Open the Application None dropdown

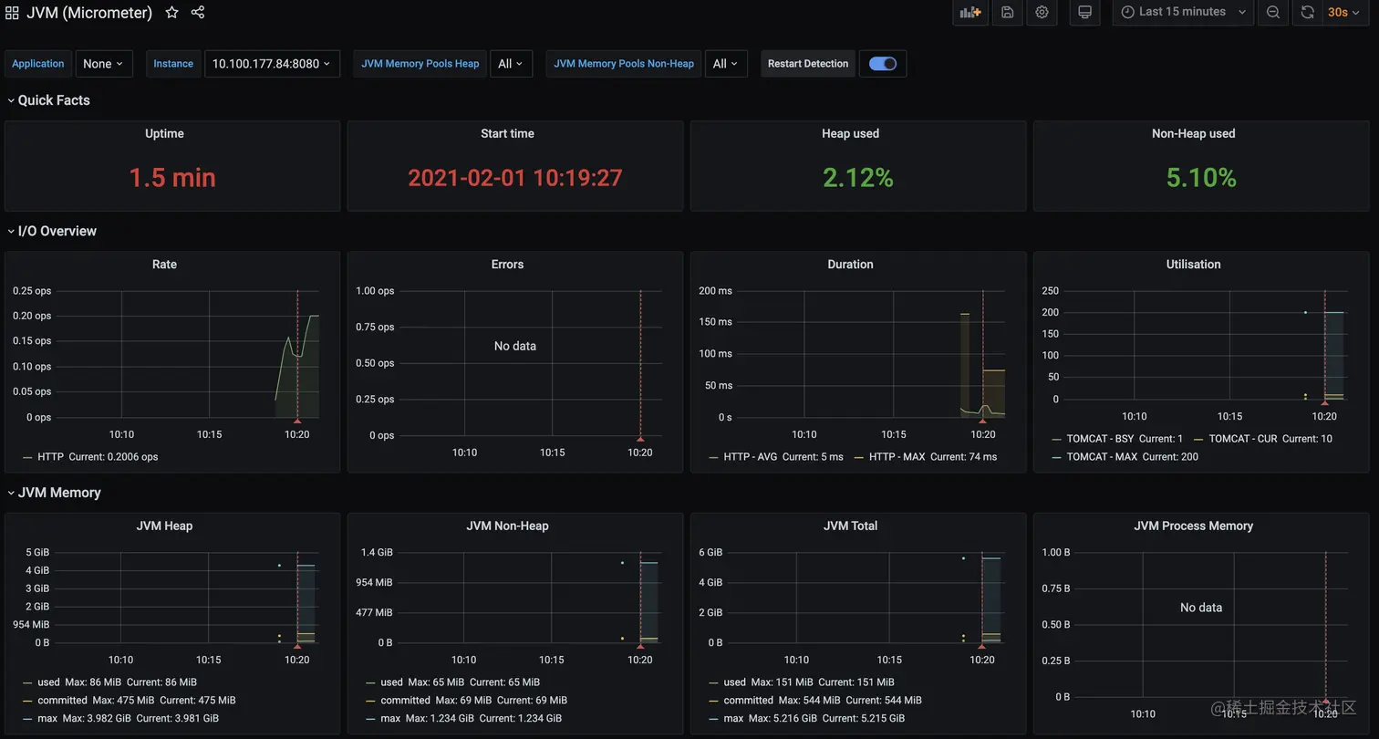(x=104, y=64)
